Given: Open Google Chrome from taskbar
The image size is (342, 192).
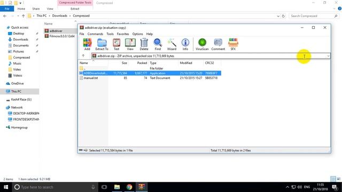Looking at the screenshot, I should coord(129,187).
